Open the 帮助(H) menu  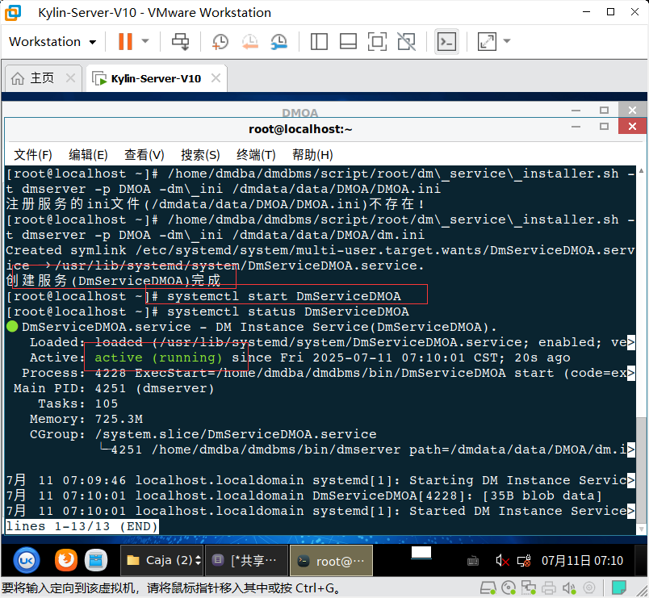click(x=312, y=155)
